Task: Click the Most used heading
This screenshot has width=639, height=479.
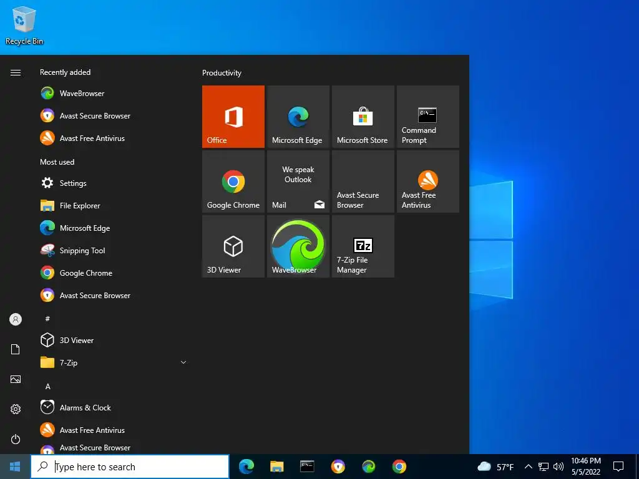Action: pyautogui.click(x=57, y=162)
